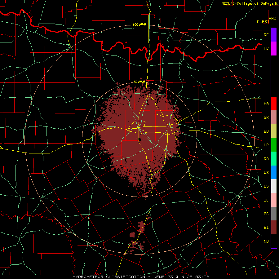Viewport: 279px width, 279px height.
Task: Click the HYDROMETEOR CLASSIFICATION title text
Action: coord(109,277)
